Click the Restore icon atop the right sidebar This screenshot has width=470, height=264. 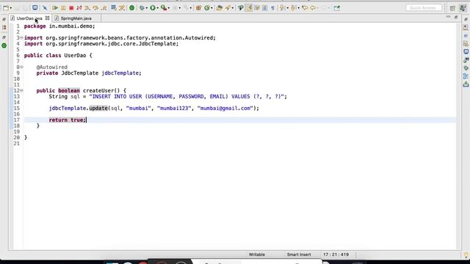466,19
